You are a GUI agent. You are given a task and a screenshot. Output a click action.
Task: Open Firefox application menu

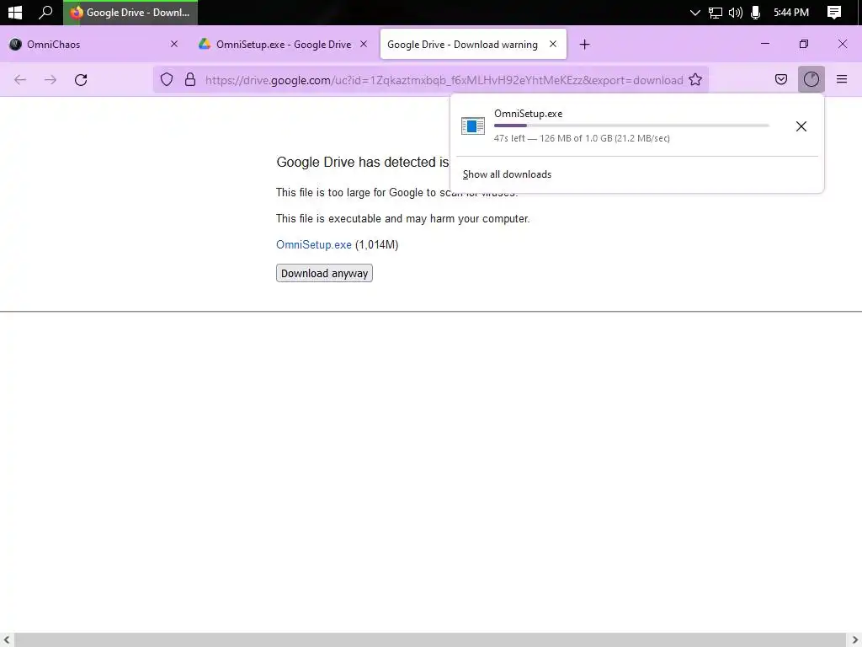point(842,80)
